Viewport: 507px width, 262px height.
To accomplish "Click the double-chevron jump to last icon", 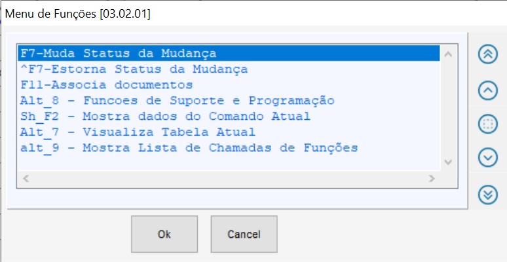I will pos(488,194).
